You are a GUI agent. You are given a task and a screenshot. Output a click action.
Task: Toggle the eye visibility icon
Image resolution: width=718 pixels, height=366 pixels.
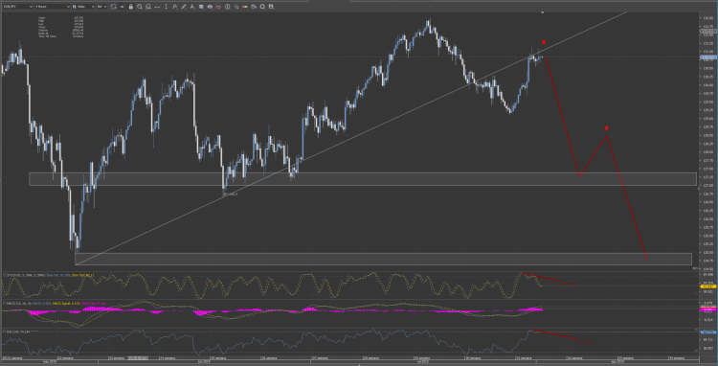210,7
